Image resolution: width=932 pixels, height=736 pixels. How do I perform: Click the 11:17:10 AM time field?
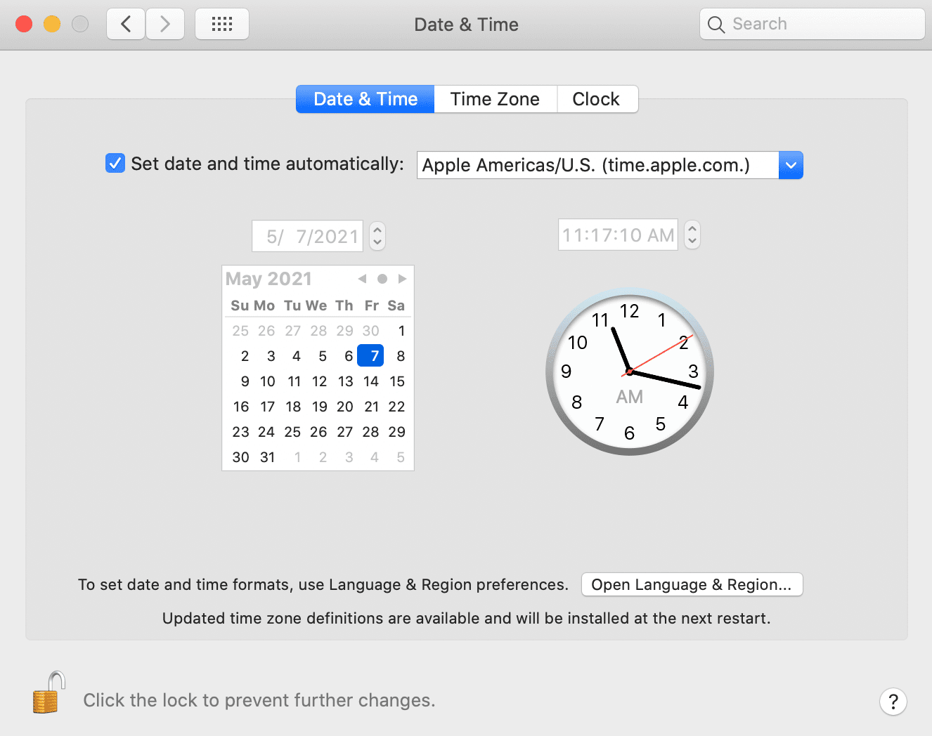(618, 235)
